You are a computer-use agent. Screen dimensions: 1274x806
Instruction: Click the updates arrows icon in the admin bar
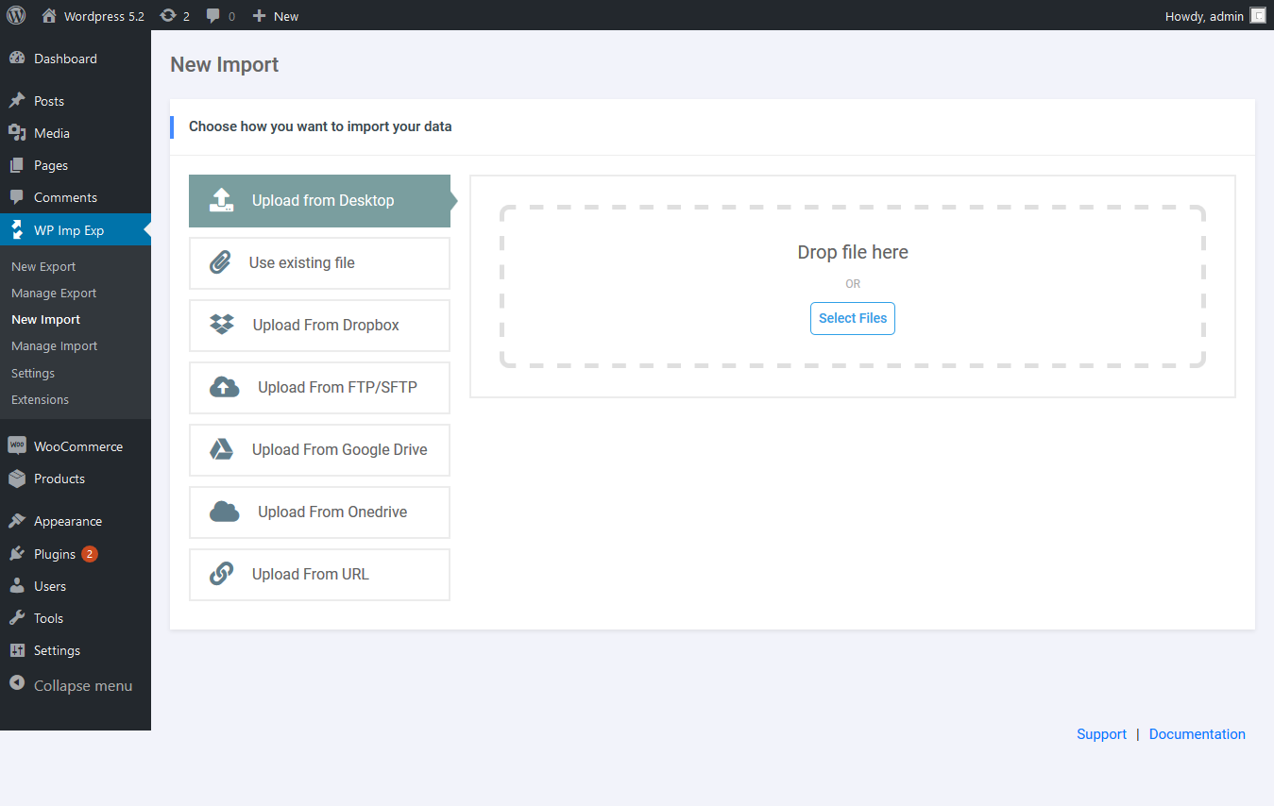[167, 15]
